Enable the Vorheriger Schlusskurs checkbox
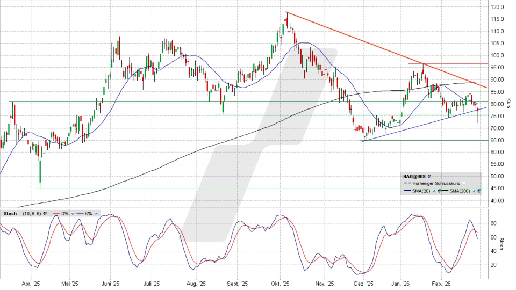 (x=463, y=183)
